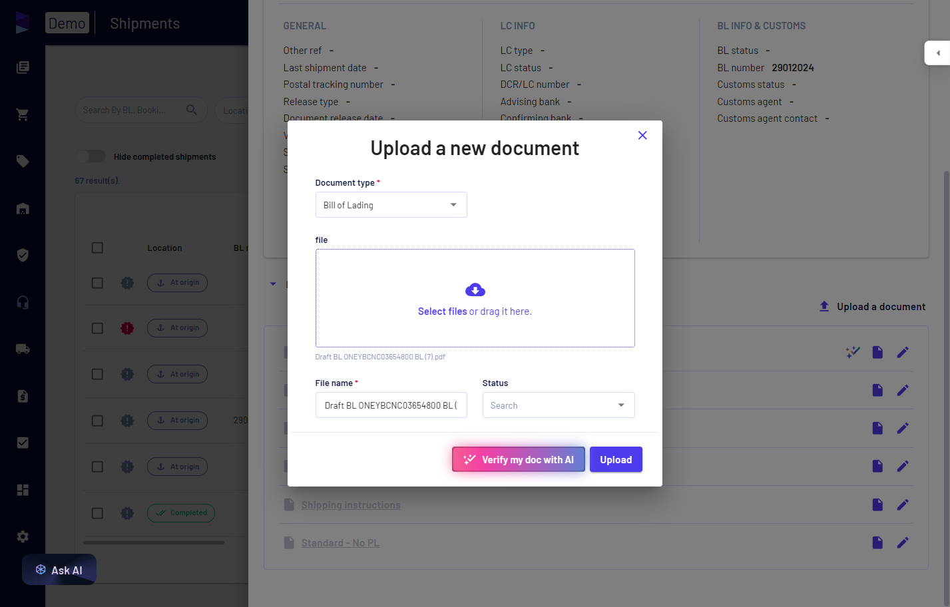This screenshot has height=607, width=950.
Task: Tick the select-all checkbox in the table header
Action: coord(97,248)
